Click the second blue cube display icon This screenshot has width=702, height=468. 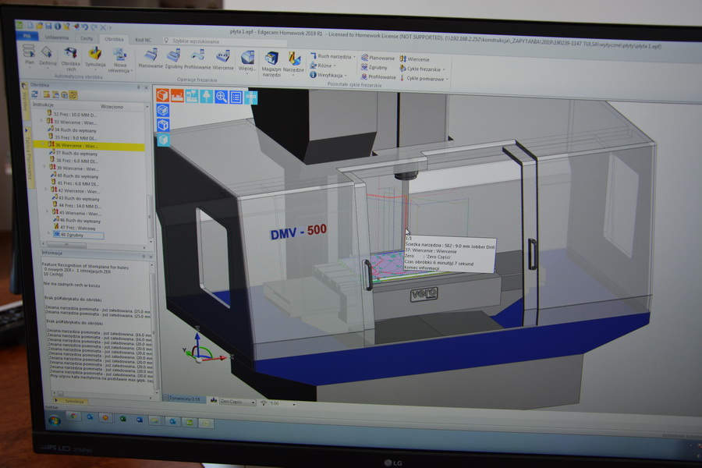[163, 110]
